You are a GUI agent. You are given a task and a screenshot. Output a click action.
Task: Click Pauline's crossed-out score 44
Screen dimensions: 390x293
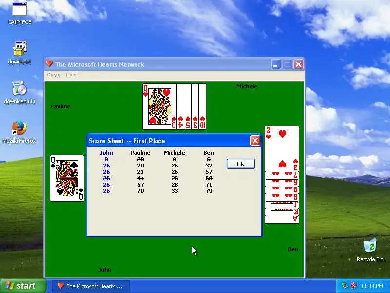(140, 178)
